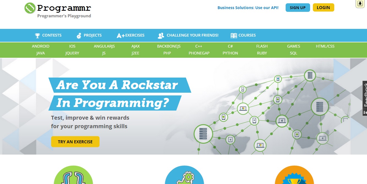This screenshot has height=184, width=367.
Task: Select the AJAX category
Action: point(136,46)
